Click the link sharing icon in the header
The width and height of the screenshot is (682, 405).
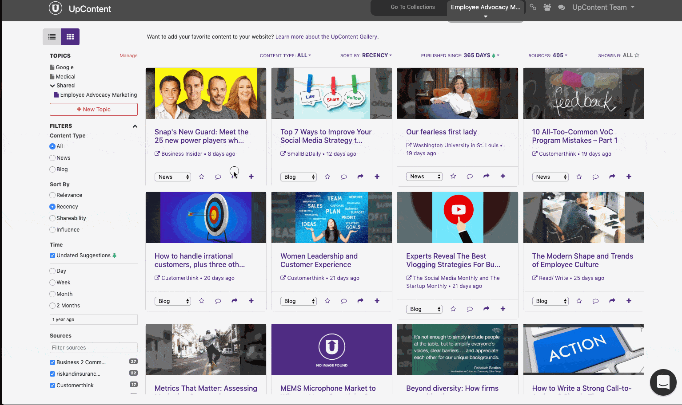click(x=533, y=8)
